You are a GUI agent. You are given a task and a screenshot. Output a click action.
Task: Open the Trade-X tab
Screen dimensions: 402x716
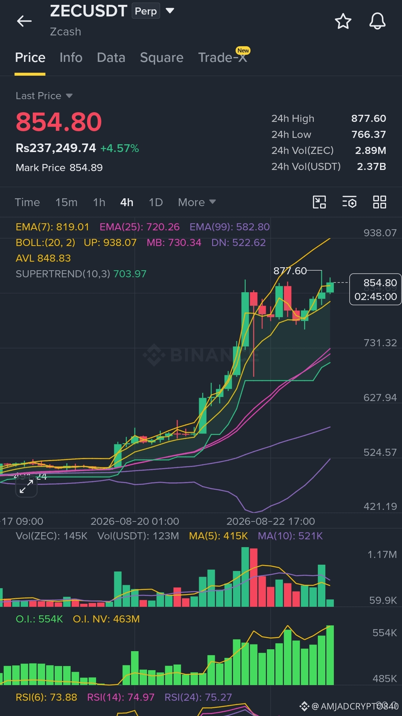coord(223,58)
